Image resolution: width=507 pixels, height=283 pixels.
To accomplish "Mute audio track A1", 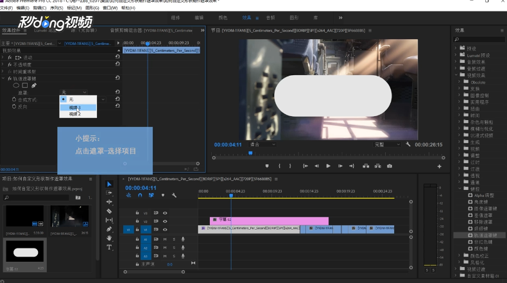I will (x=165, y=239).
